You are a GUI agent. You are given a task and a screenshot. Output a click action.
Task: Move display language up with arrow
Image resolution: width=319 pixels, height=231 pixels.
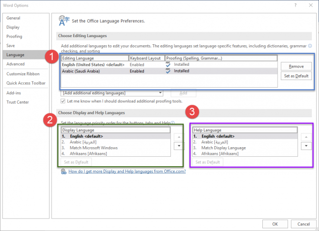coord(179,137)
